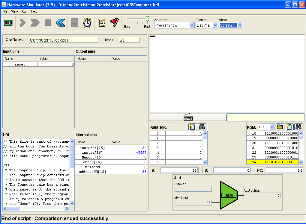Click the Eval calculator icon
The height and width of the screenshot is (224, 306).
click(x=75, y=23)
